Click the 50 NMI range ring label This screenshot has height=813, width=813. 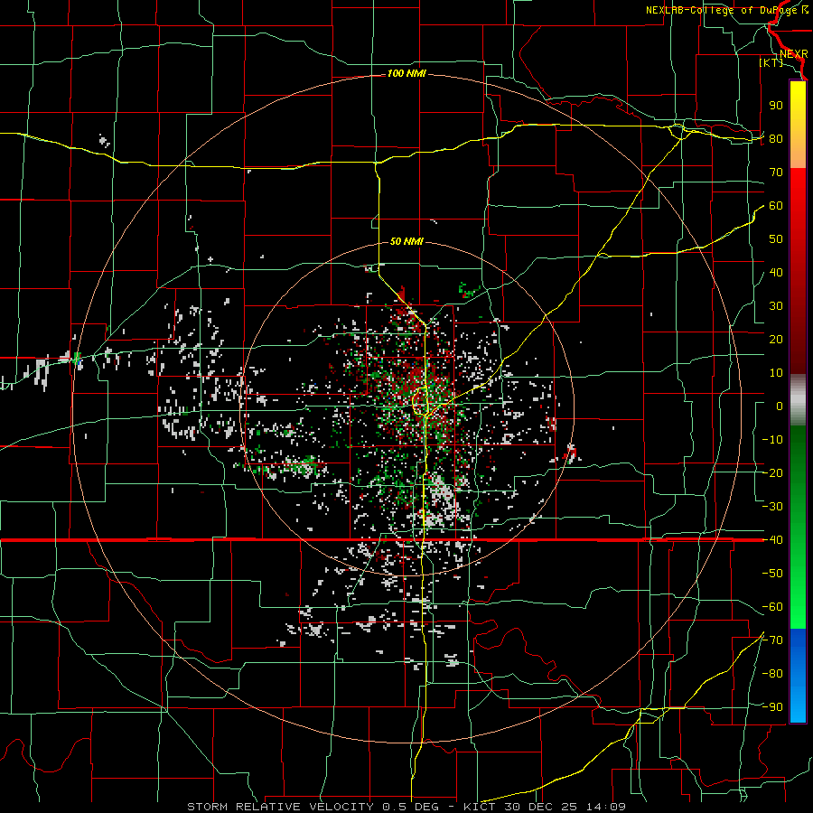point(407,241)
